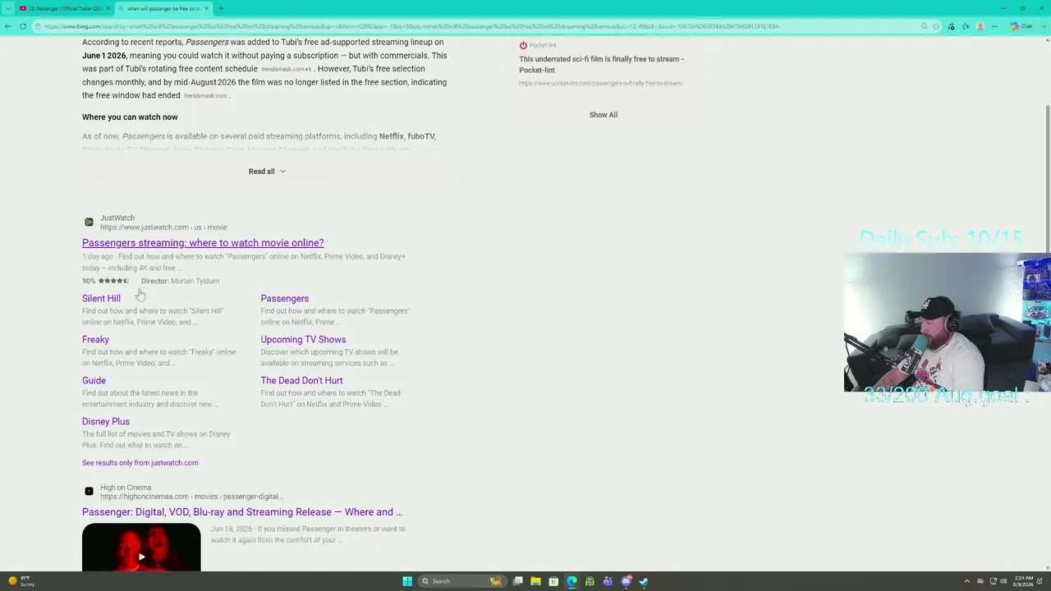
Task: Click the 'Where you can watch now' heading
Action: pos(130,117)
